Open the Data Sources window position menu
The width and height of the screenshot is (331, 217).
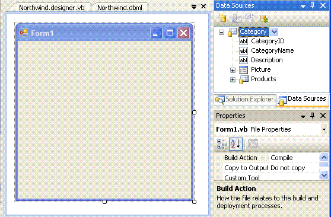pyautogui.click(x=303, y=6)
